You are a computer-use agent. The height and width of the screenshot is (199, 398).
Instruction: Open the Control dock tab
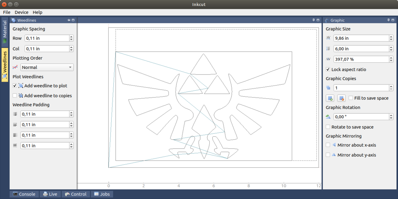pyautogui.click(x=76, y=194)
